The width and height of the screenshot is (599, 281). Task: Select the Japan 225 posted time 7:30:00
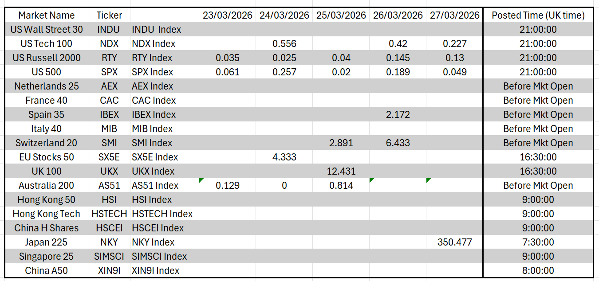tap(538, 242)
